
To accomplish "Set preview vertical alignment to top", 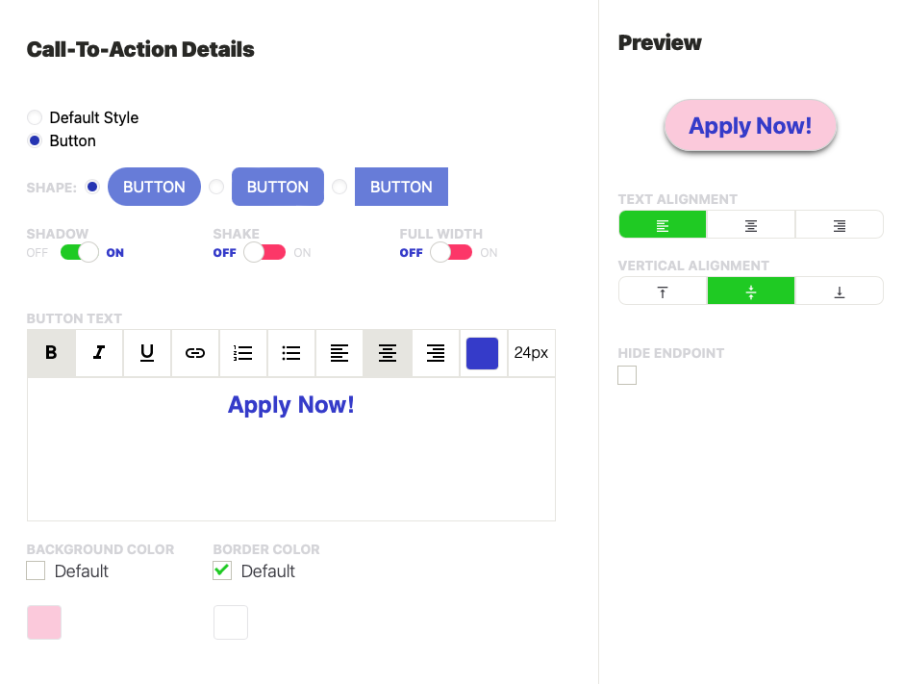I will tap(663, 291).
